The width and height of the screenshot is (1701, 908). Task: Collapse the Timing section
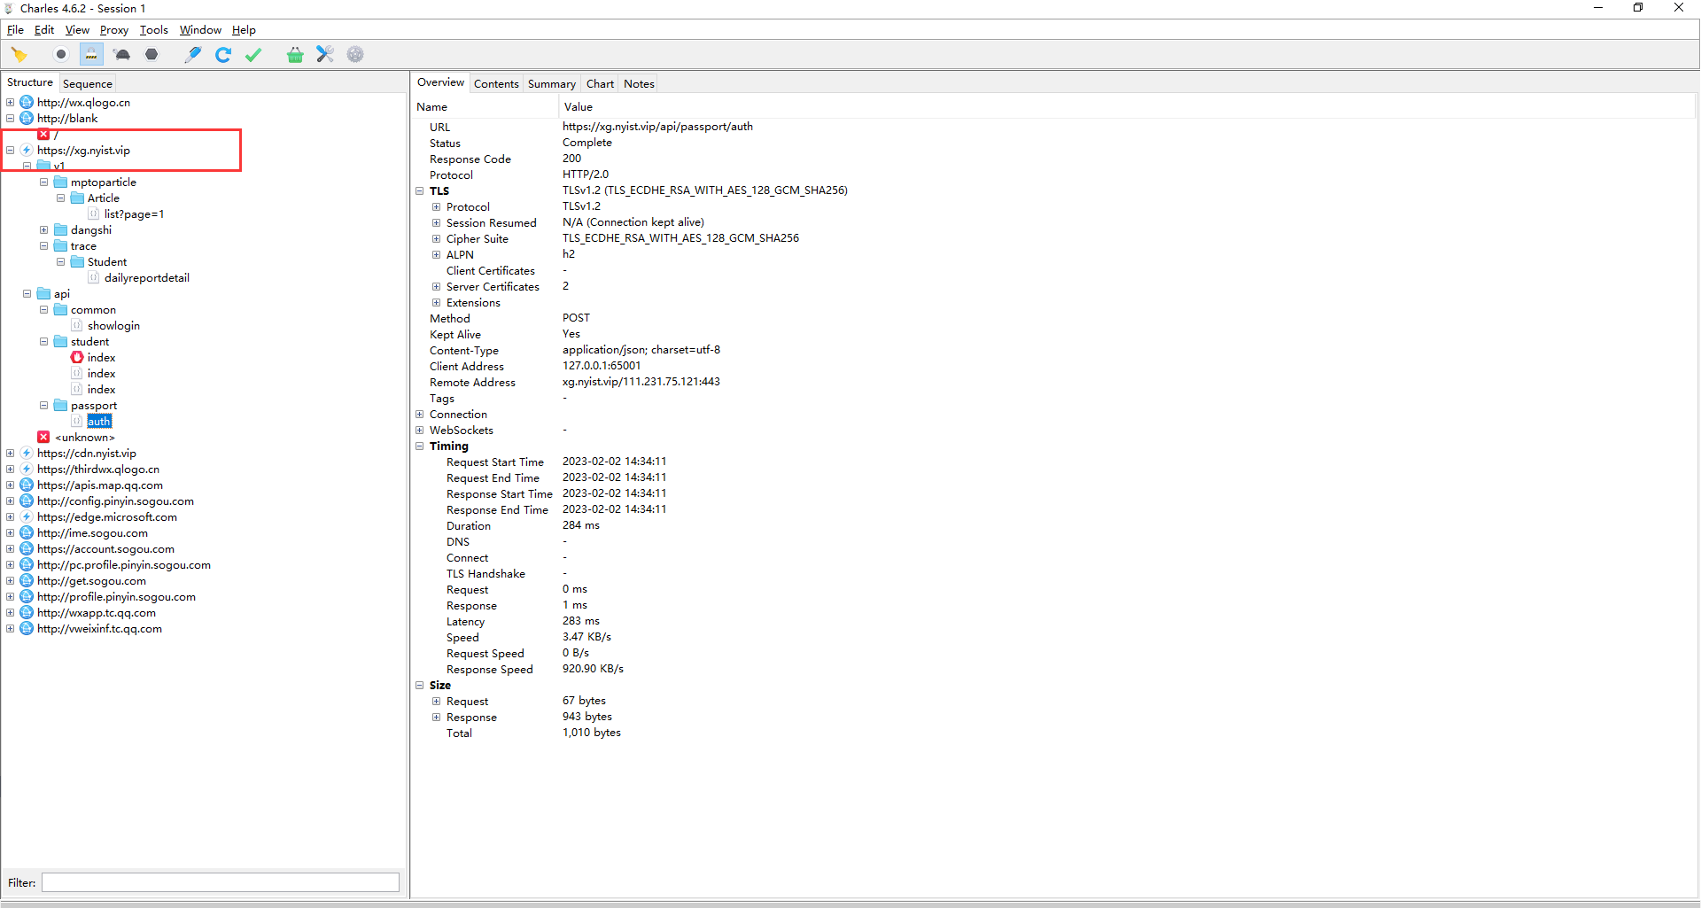420,446
